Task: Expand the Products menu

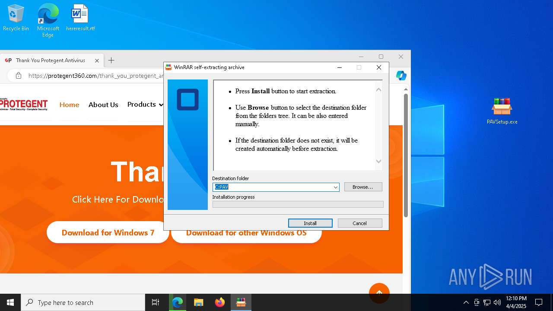Action: tap(145, 105)
